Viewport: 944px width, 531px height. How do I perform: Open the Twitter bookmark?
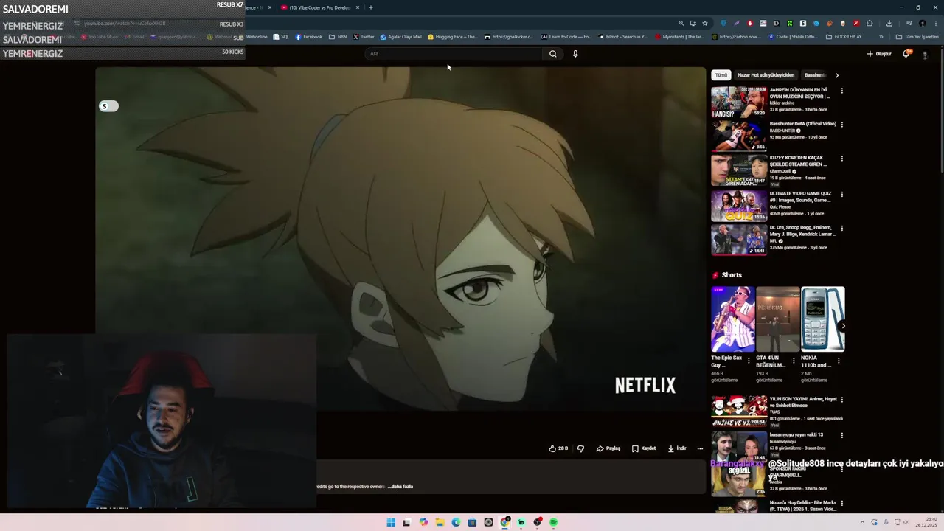pos(364,37)
